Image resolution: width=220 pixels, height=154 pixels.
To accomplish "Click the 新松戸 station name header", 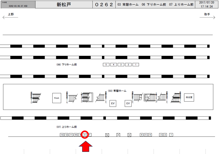I will tap(64, 5).
